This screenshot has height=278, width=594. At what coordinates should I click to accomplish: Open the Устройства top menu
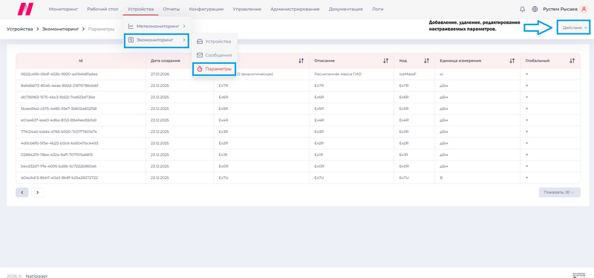[x=140, y=9]
